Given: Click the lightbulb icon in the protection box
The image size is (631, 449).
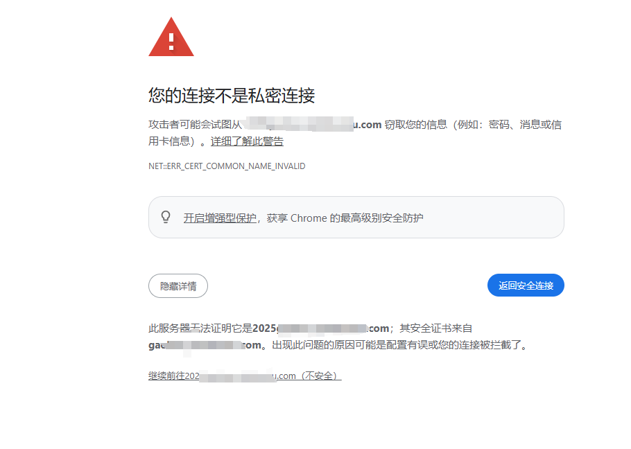Looking at the screenshot, I should click(166, 217).
